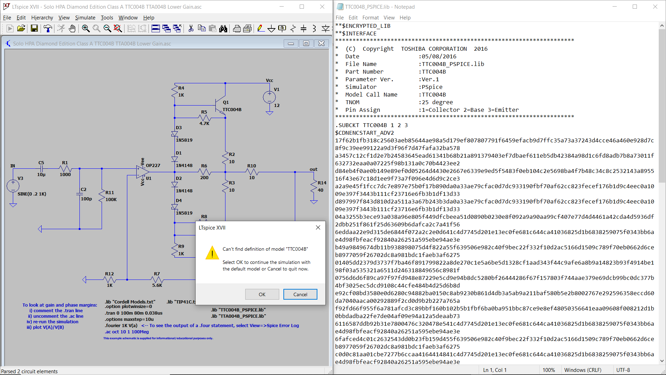Click the .fourier 1K V(a) directive

tap(121, 325)
